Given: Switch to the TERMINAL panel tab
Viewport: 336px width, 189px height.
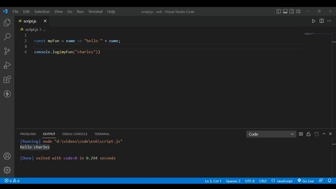Looking at the screenshot, I should 102,134.
